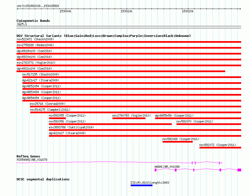Click the 3q25.1 cytogenetic band label

[x=22, y=24]
